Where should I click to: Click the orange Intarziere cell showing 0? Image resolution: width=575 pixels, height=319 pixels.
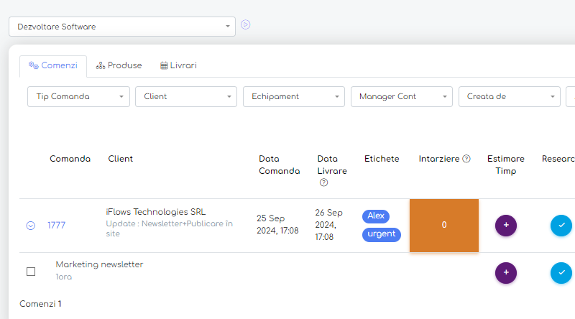[443, 225]
